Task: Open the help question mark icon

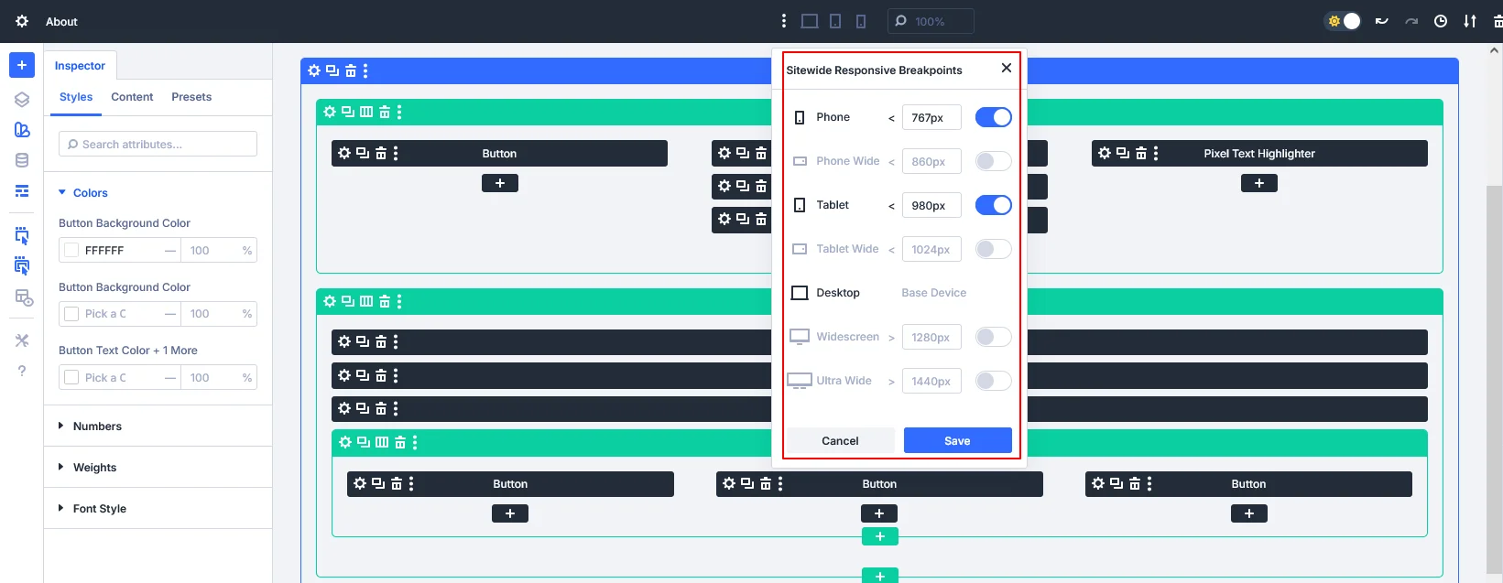Action: click(22, 371)
